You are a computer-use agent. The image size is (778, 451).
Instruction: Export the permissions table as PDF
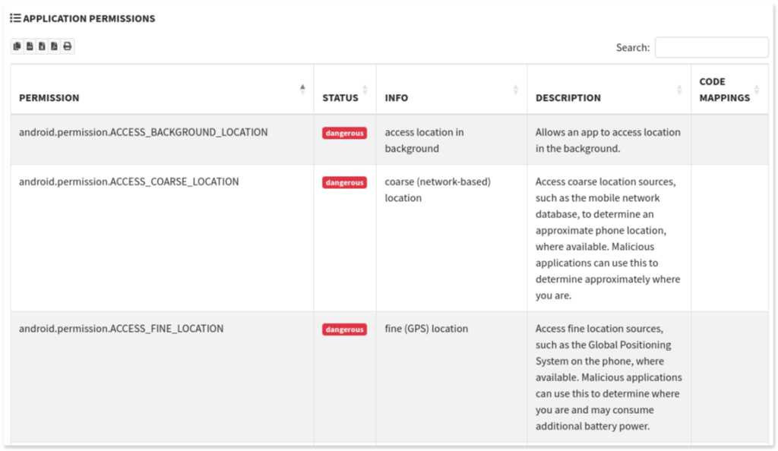click(x=54, y=46)
